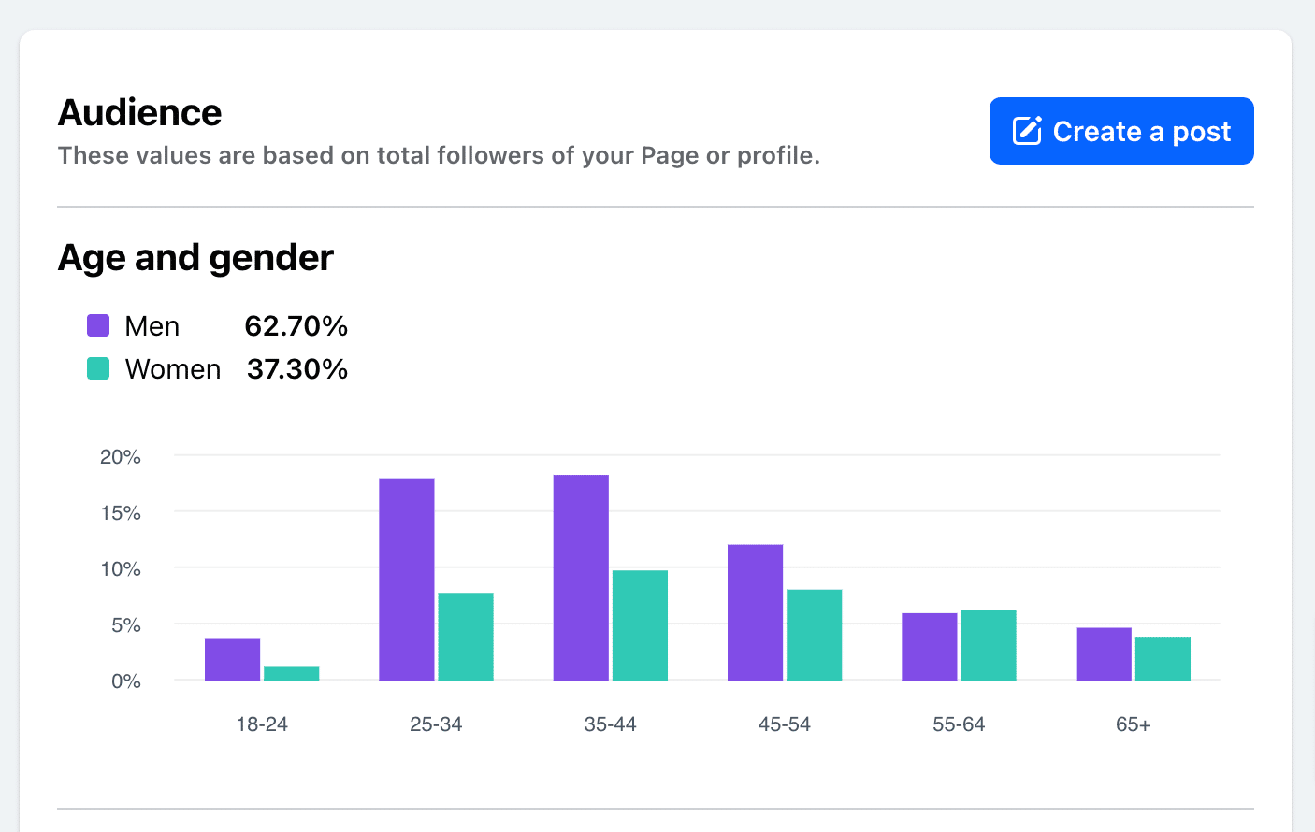Click the Create a post button
Screen dimensions: 1315x832
(1121, 131)
